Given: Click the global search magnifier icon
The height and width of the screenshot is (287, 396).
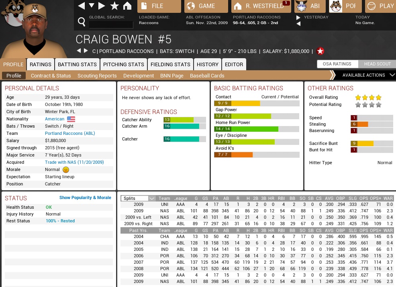Looking at the screenshot, I should [x=82, y=22].
